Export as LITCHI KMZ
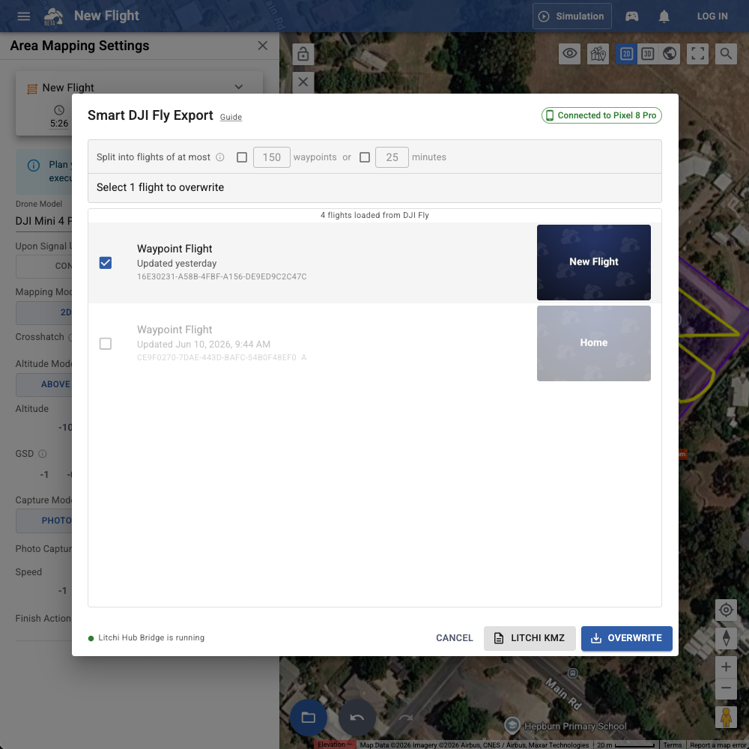Viewport: 749px width, 749px height. point(530,638)
